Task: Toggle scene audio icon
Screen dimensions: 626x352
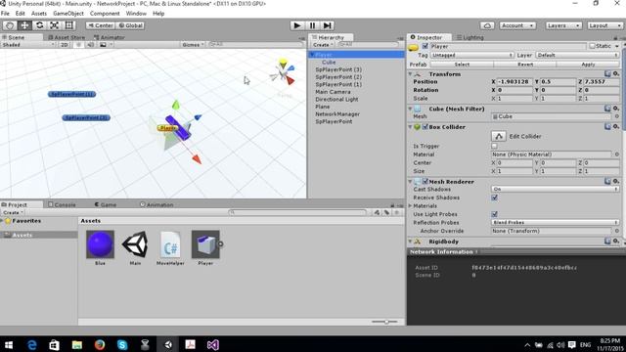Action: 91,45
